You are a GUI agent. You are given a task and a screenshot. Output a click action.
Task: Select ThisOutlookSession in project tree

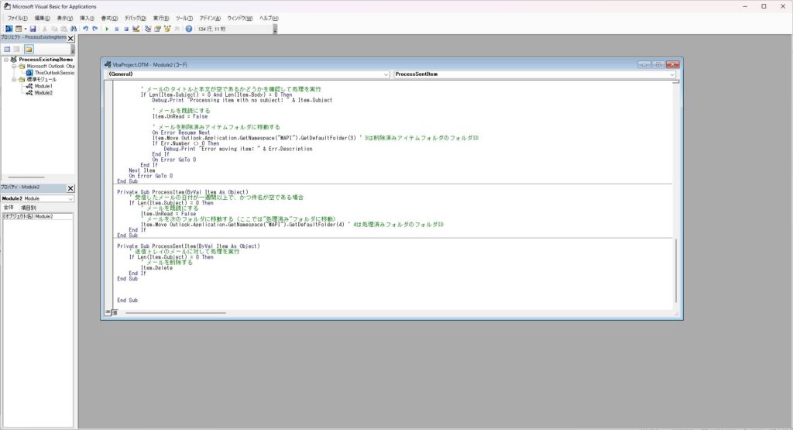51,73
